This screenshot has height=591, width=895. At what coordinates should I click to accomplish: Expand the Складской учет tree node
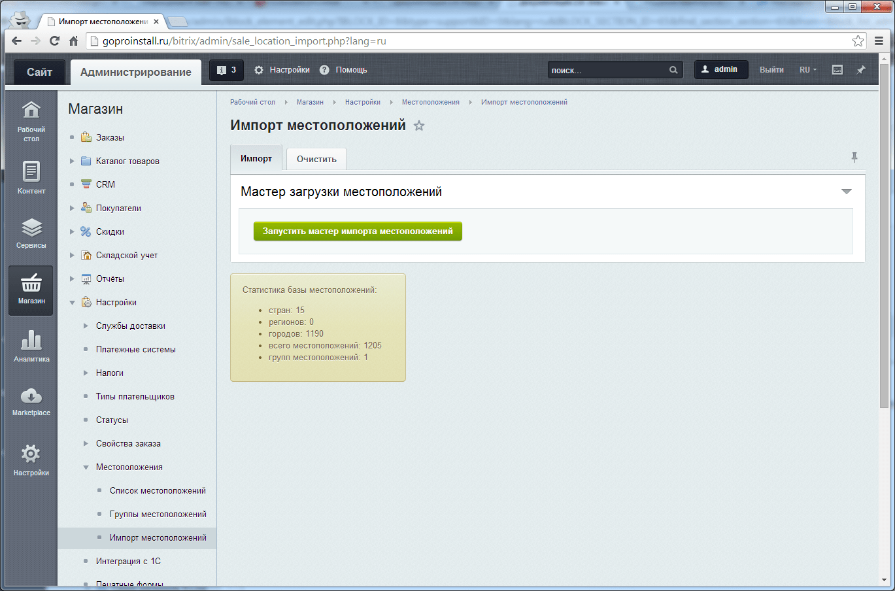(72, 255)
